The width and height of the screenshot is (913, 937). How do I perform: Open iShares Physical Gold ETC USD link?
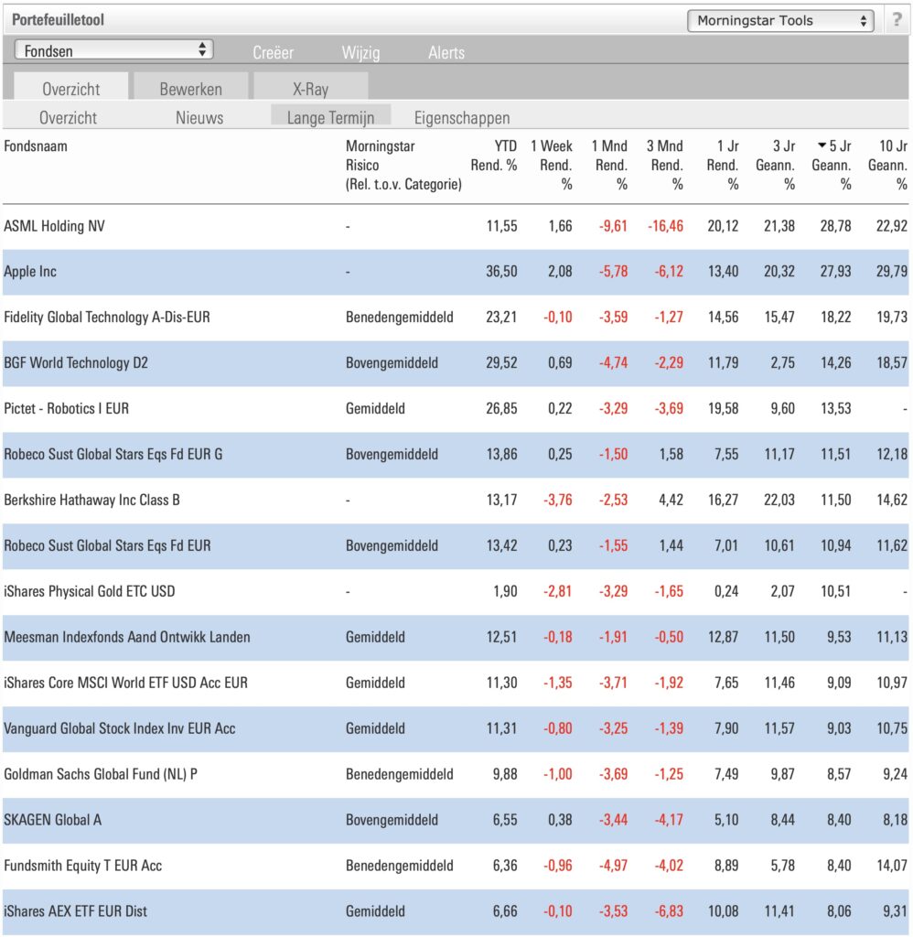click(90, 591)
